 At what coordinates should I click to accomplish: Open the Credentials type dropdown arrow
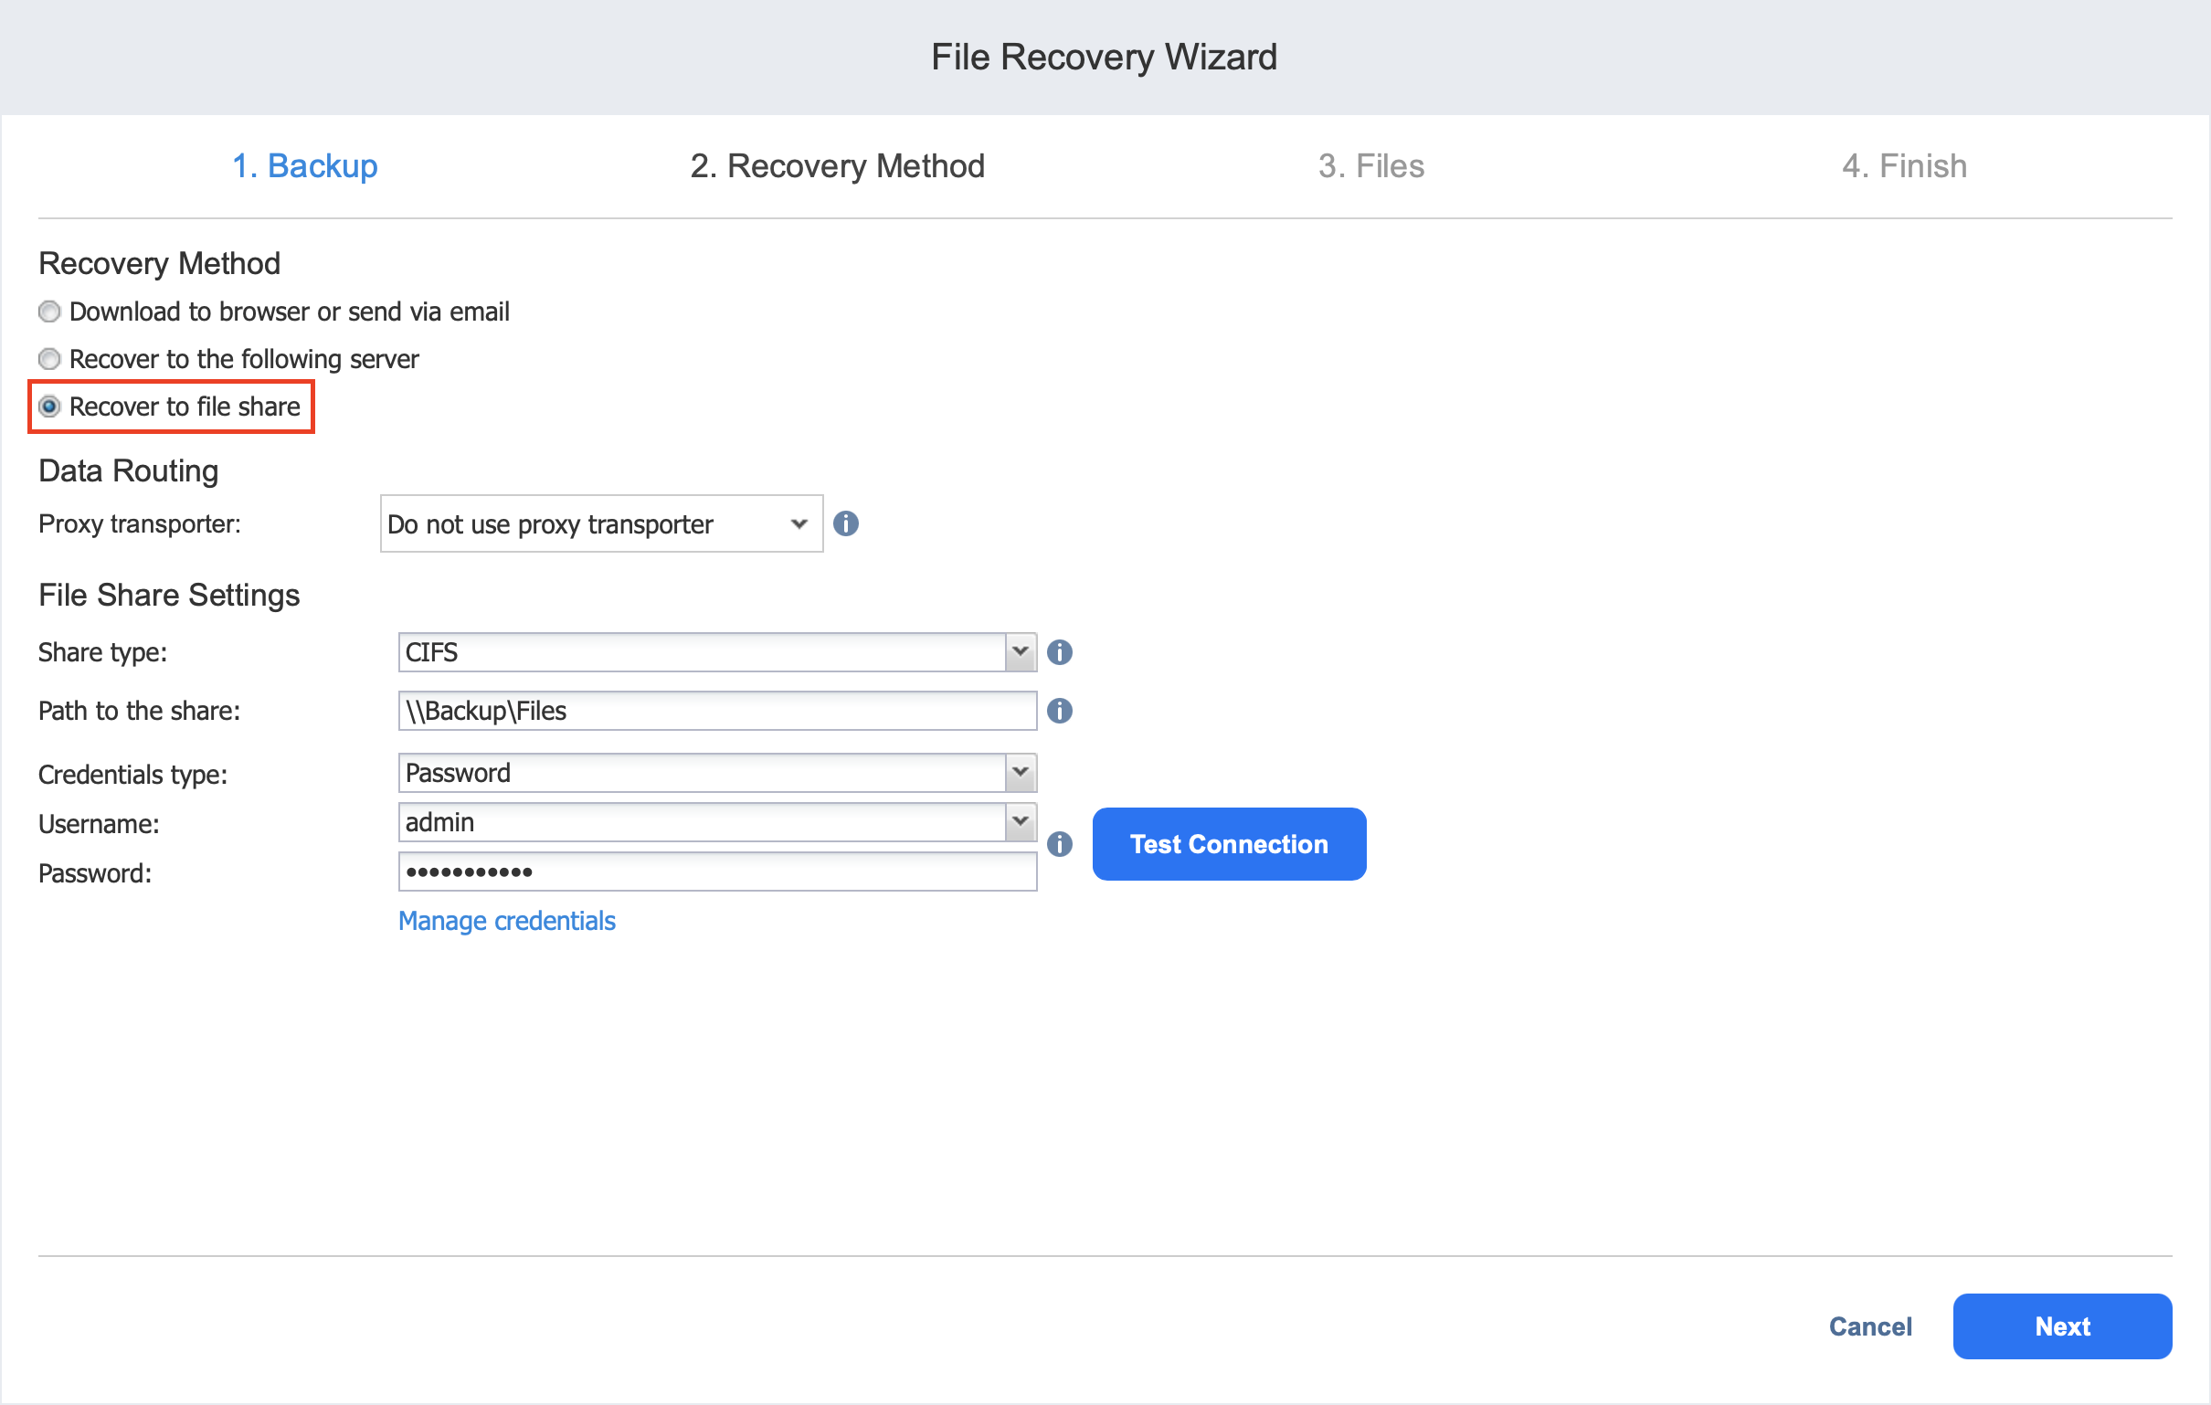pyautogui.click(x=1020, y=773)
